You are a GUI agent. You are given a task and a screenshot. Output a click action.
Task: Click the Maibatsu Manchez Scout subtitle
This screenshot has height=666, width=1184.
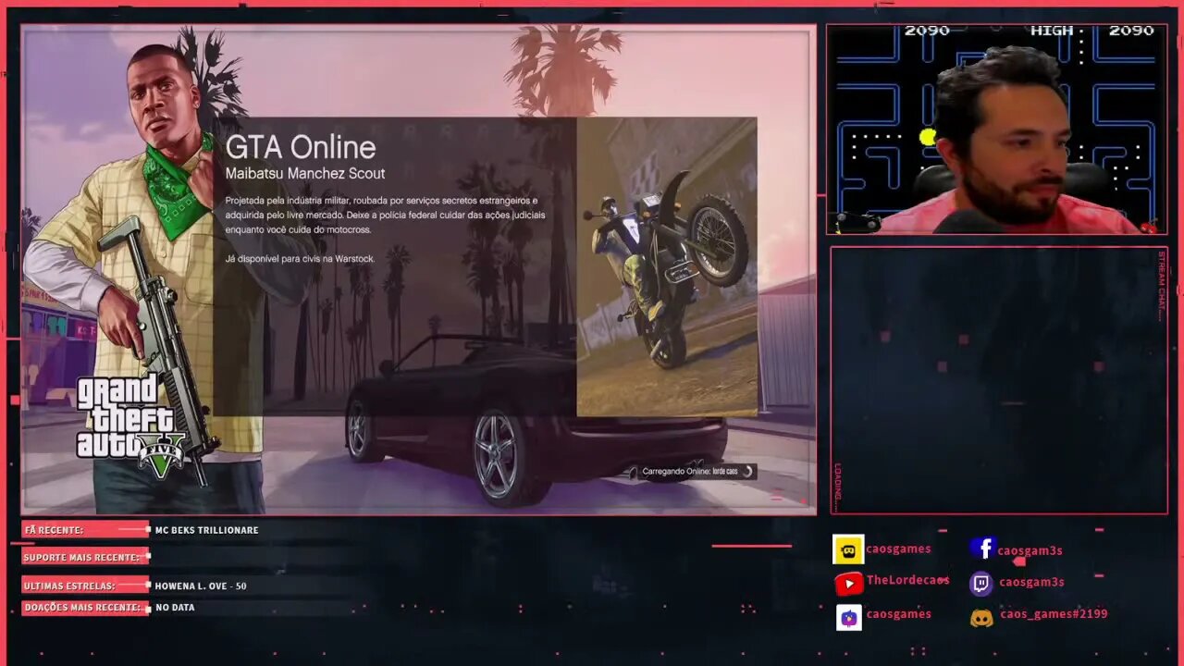coord(305,174)
